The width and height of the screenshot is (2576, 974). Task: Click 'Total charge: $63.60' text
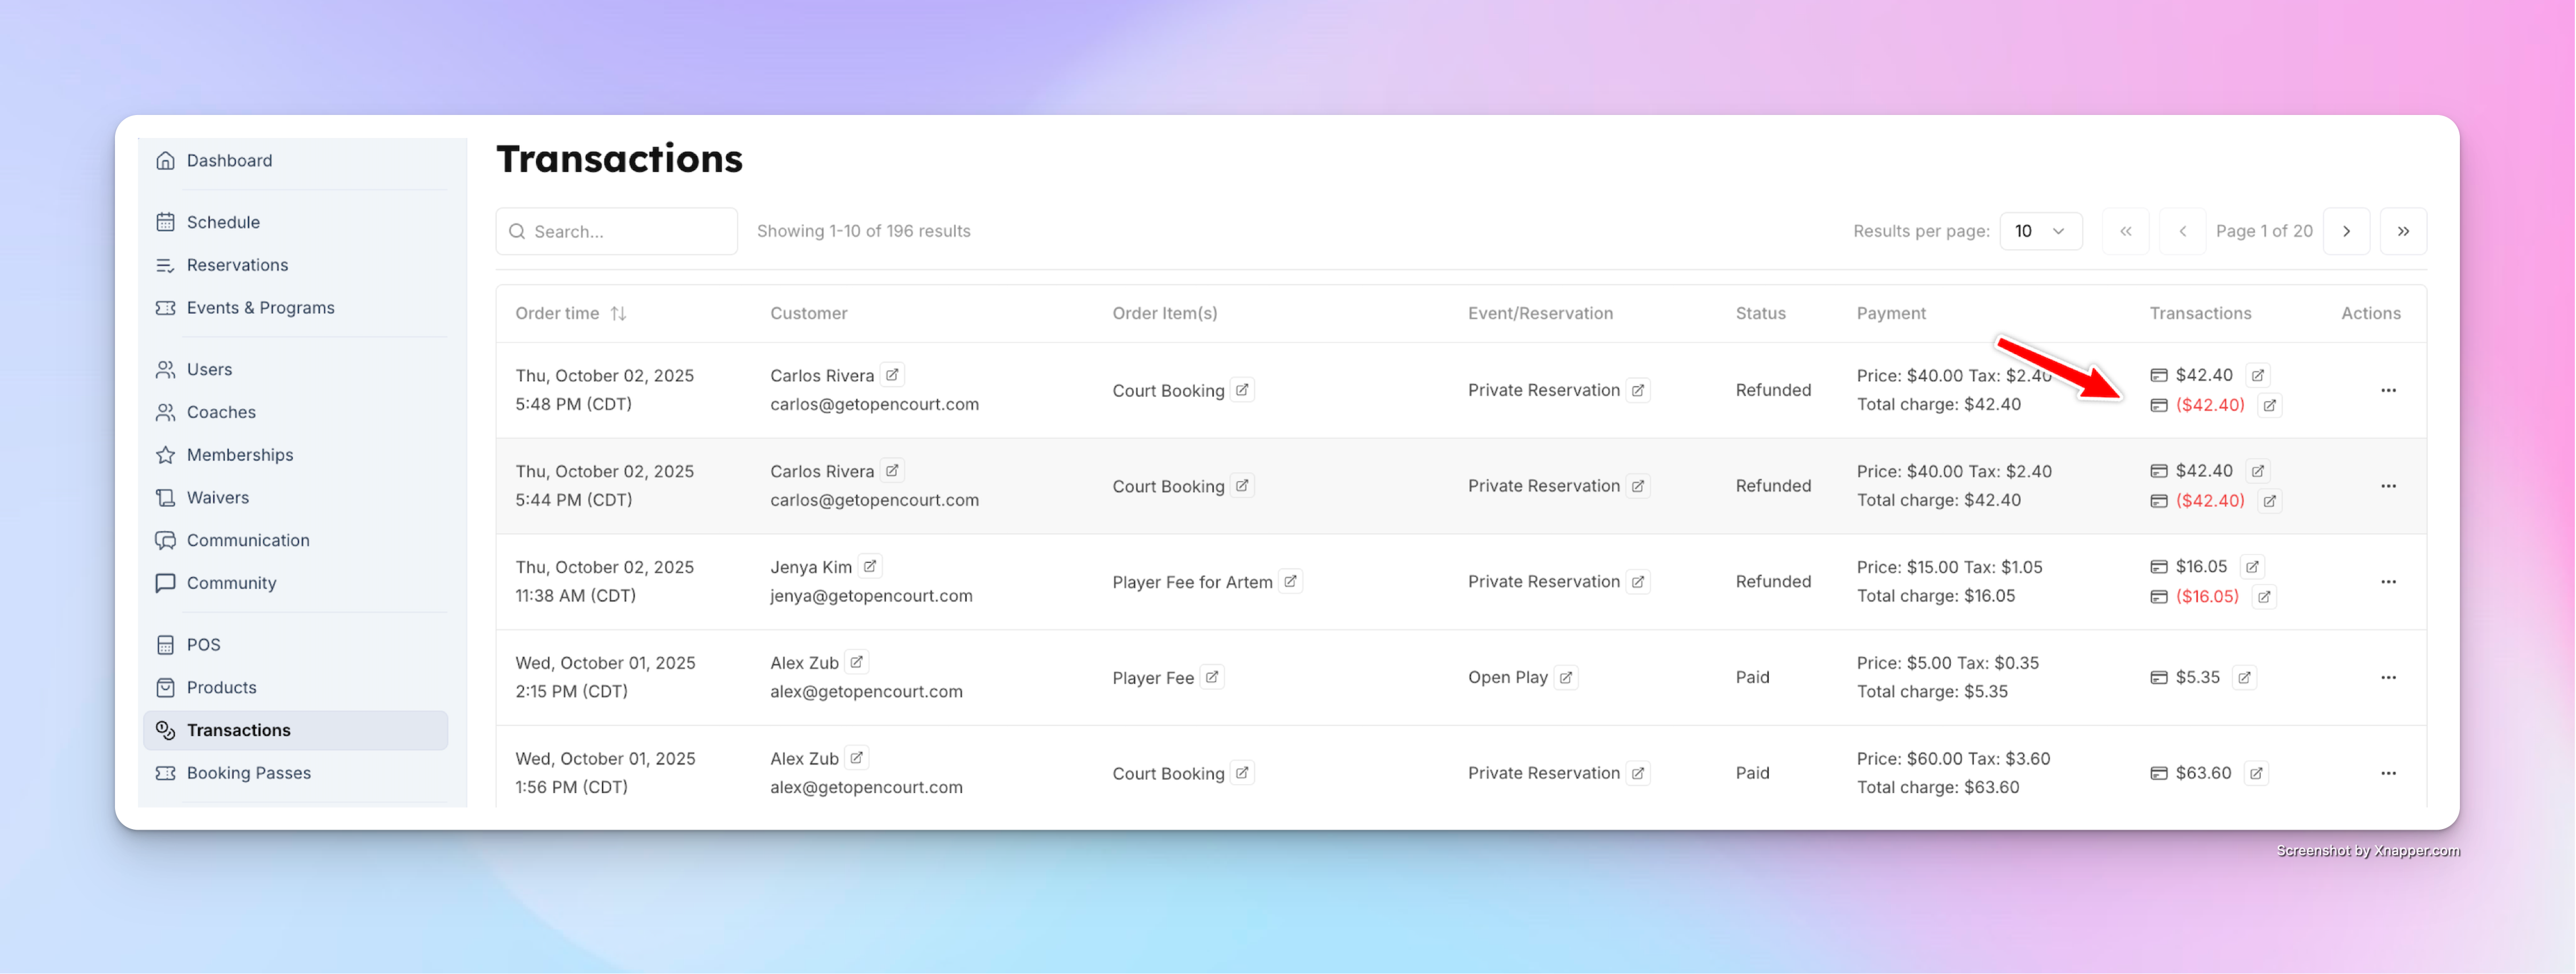click(1937, 787)
